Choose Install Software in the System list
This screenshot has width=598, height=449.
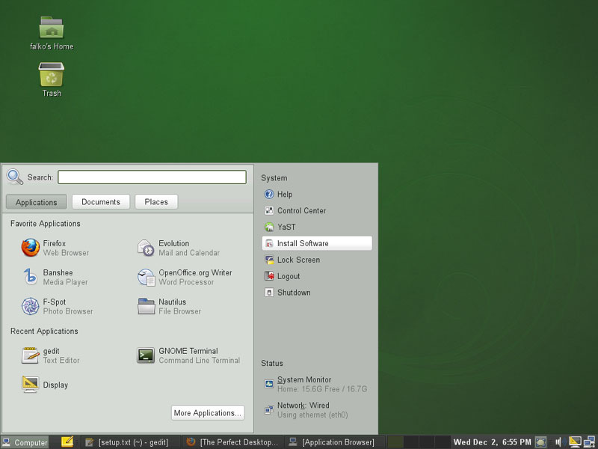point(317,243)
